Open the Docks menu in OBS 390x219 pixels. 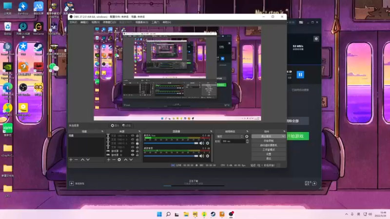[109, 22]
